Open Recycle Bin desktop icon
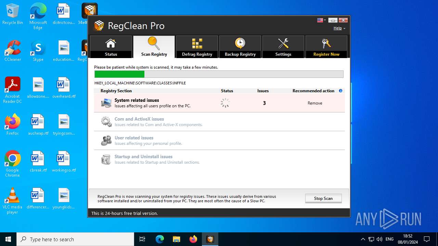438x246 pixels. click(13, 14)
